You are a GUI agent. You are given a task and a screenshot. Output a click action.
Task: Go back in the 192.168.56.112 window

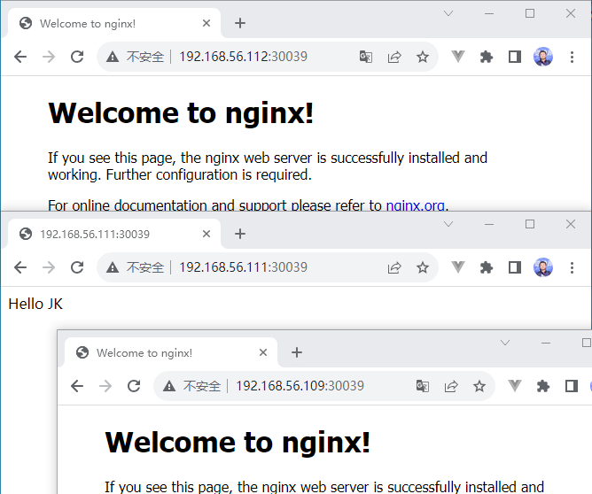[x=20, y=57]
